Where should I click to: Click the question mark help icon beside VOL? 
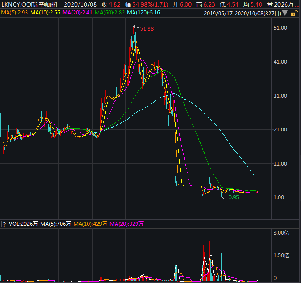click(4, 224)
